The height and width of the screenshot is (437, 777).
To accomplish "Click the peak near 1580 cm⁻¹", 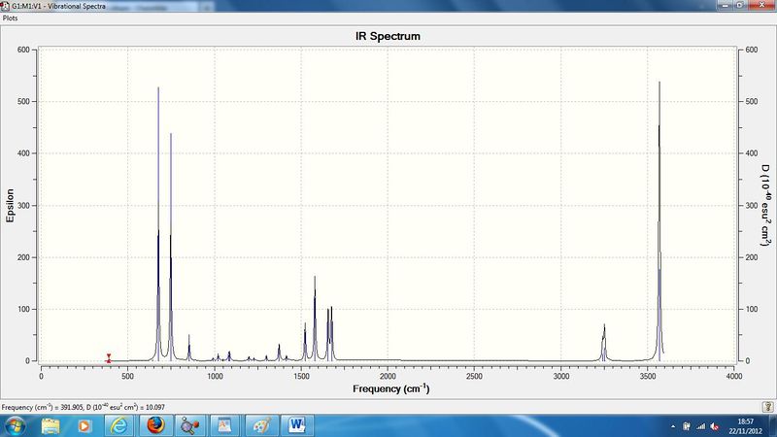I will point(315,319).
